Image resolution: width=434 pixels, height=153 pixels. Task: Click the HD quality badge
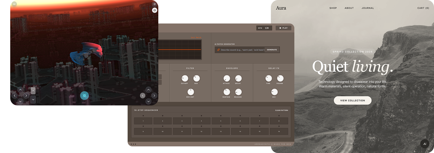click(x=14, y=4)
